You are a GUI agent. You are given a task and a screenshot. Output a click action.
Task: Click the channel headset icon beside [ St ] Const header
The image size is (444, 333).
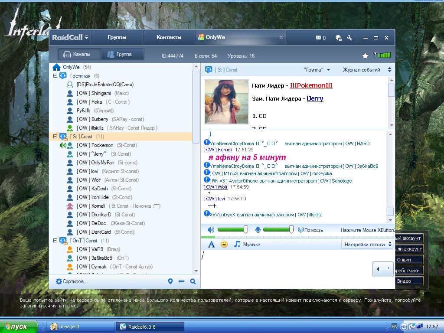click(x=209, y=70)
